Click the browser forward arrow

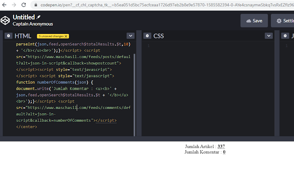coord(14,5)
